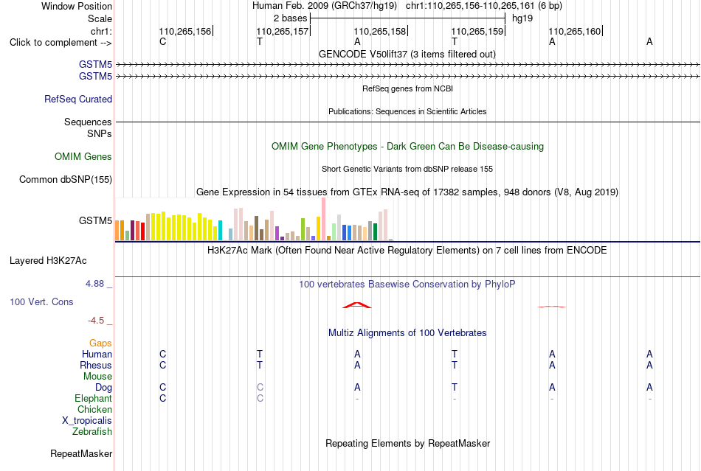Select the Gaps row label
The image size is (701, 471).
100,343
